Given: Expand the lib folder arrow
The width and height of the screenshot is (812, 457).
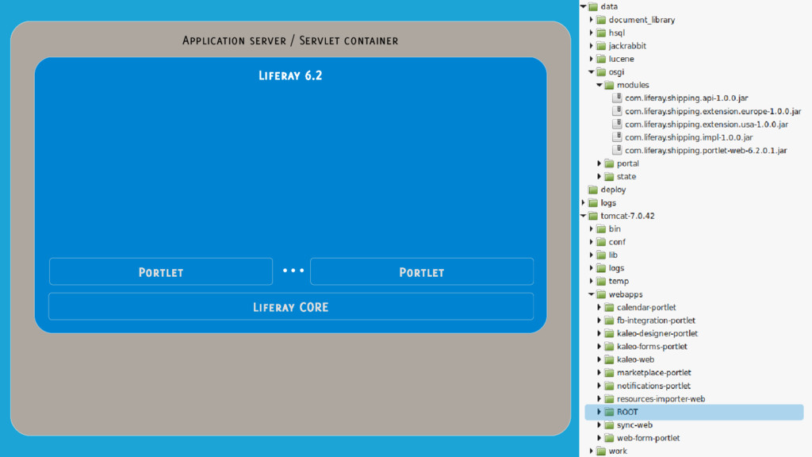Looking at the screenshot, I should tap(592, 255).
